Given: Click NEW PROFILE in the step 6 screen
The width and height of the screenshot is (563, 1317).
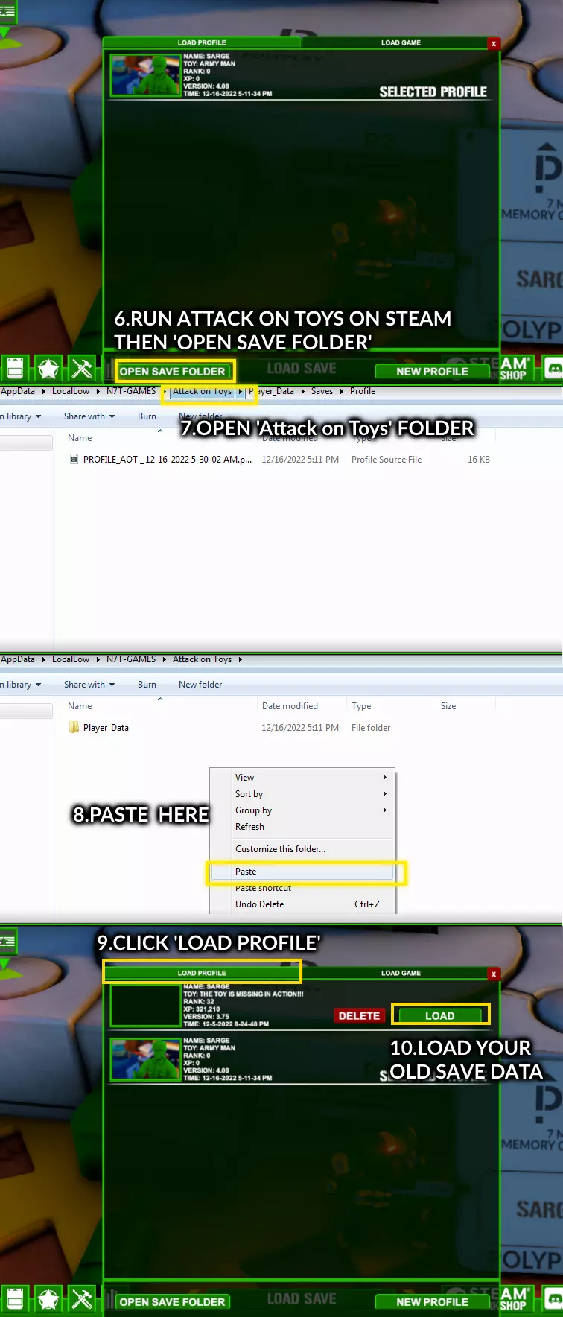Looking at the screenshot, I should point(432,371).
